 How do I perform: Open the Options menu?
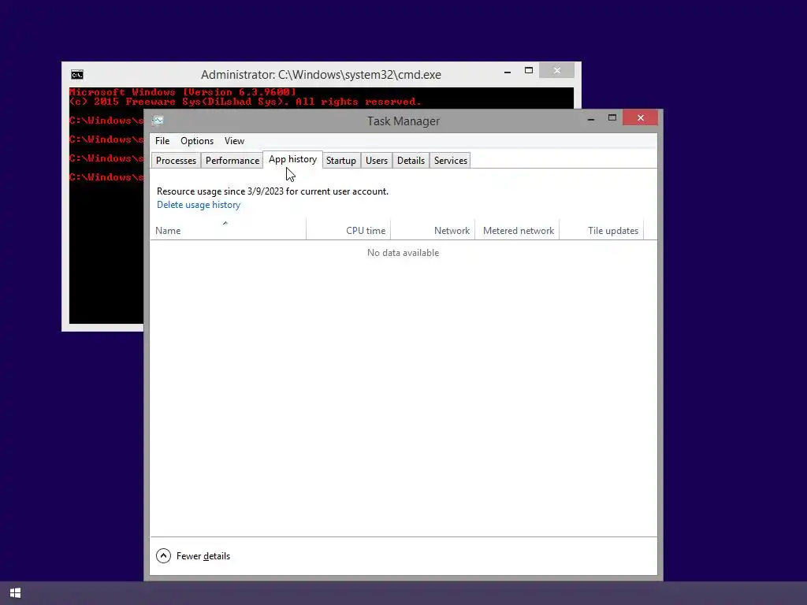(x=196, y=141)
